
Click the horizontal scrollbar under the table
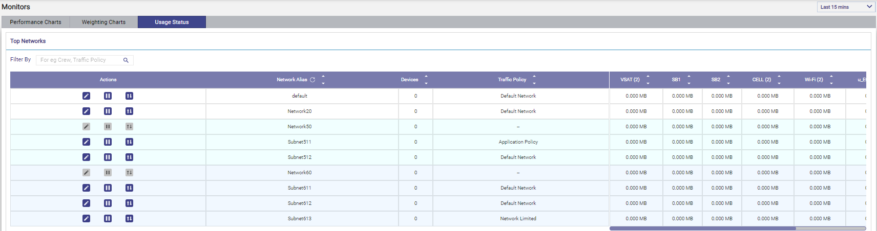pyautogui.click(x=702, y=228)
